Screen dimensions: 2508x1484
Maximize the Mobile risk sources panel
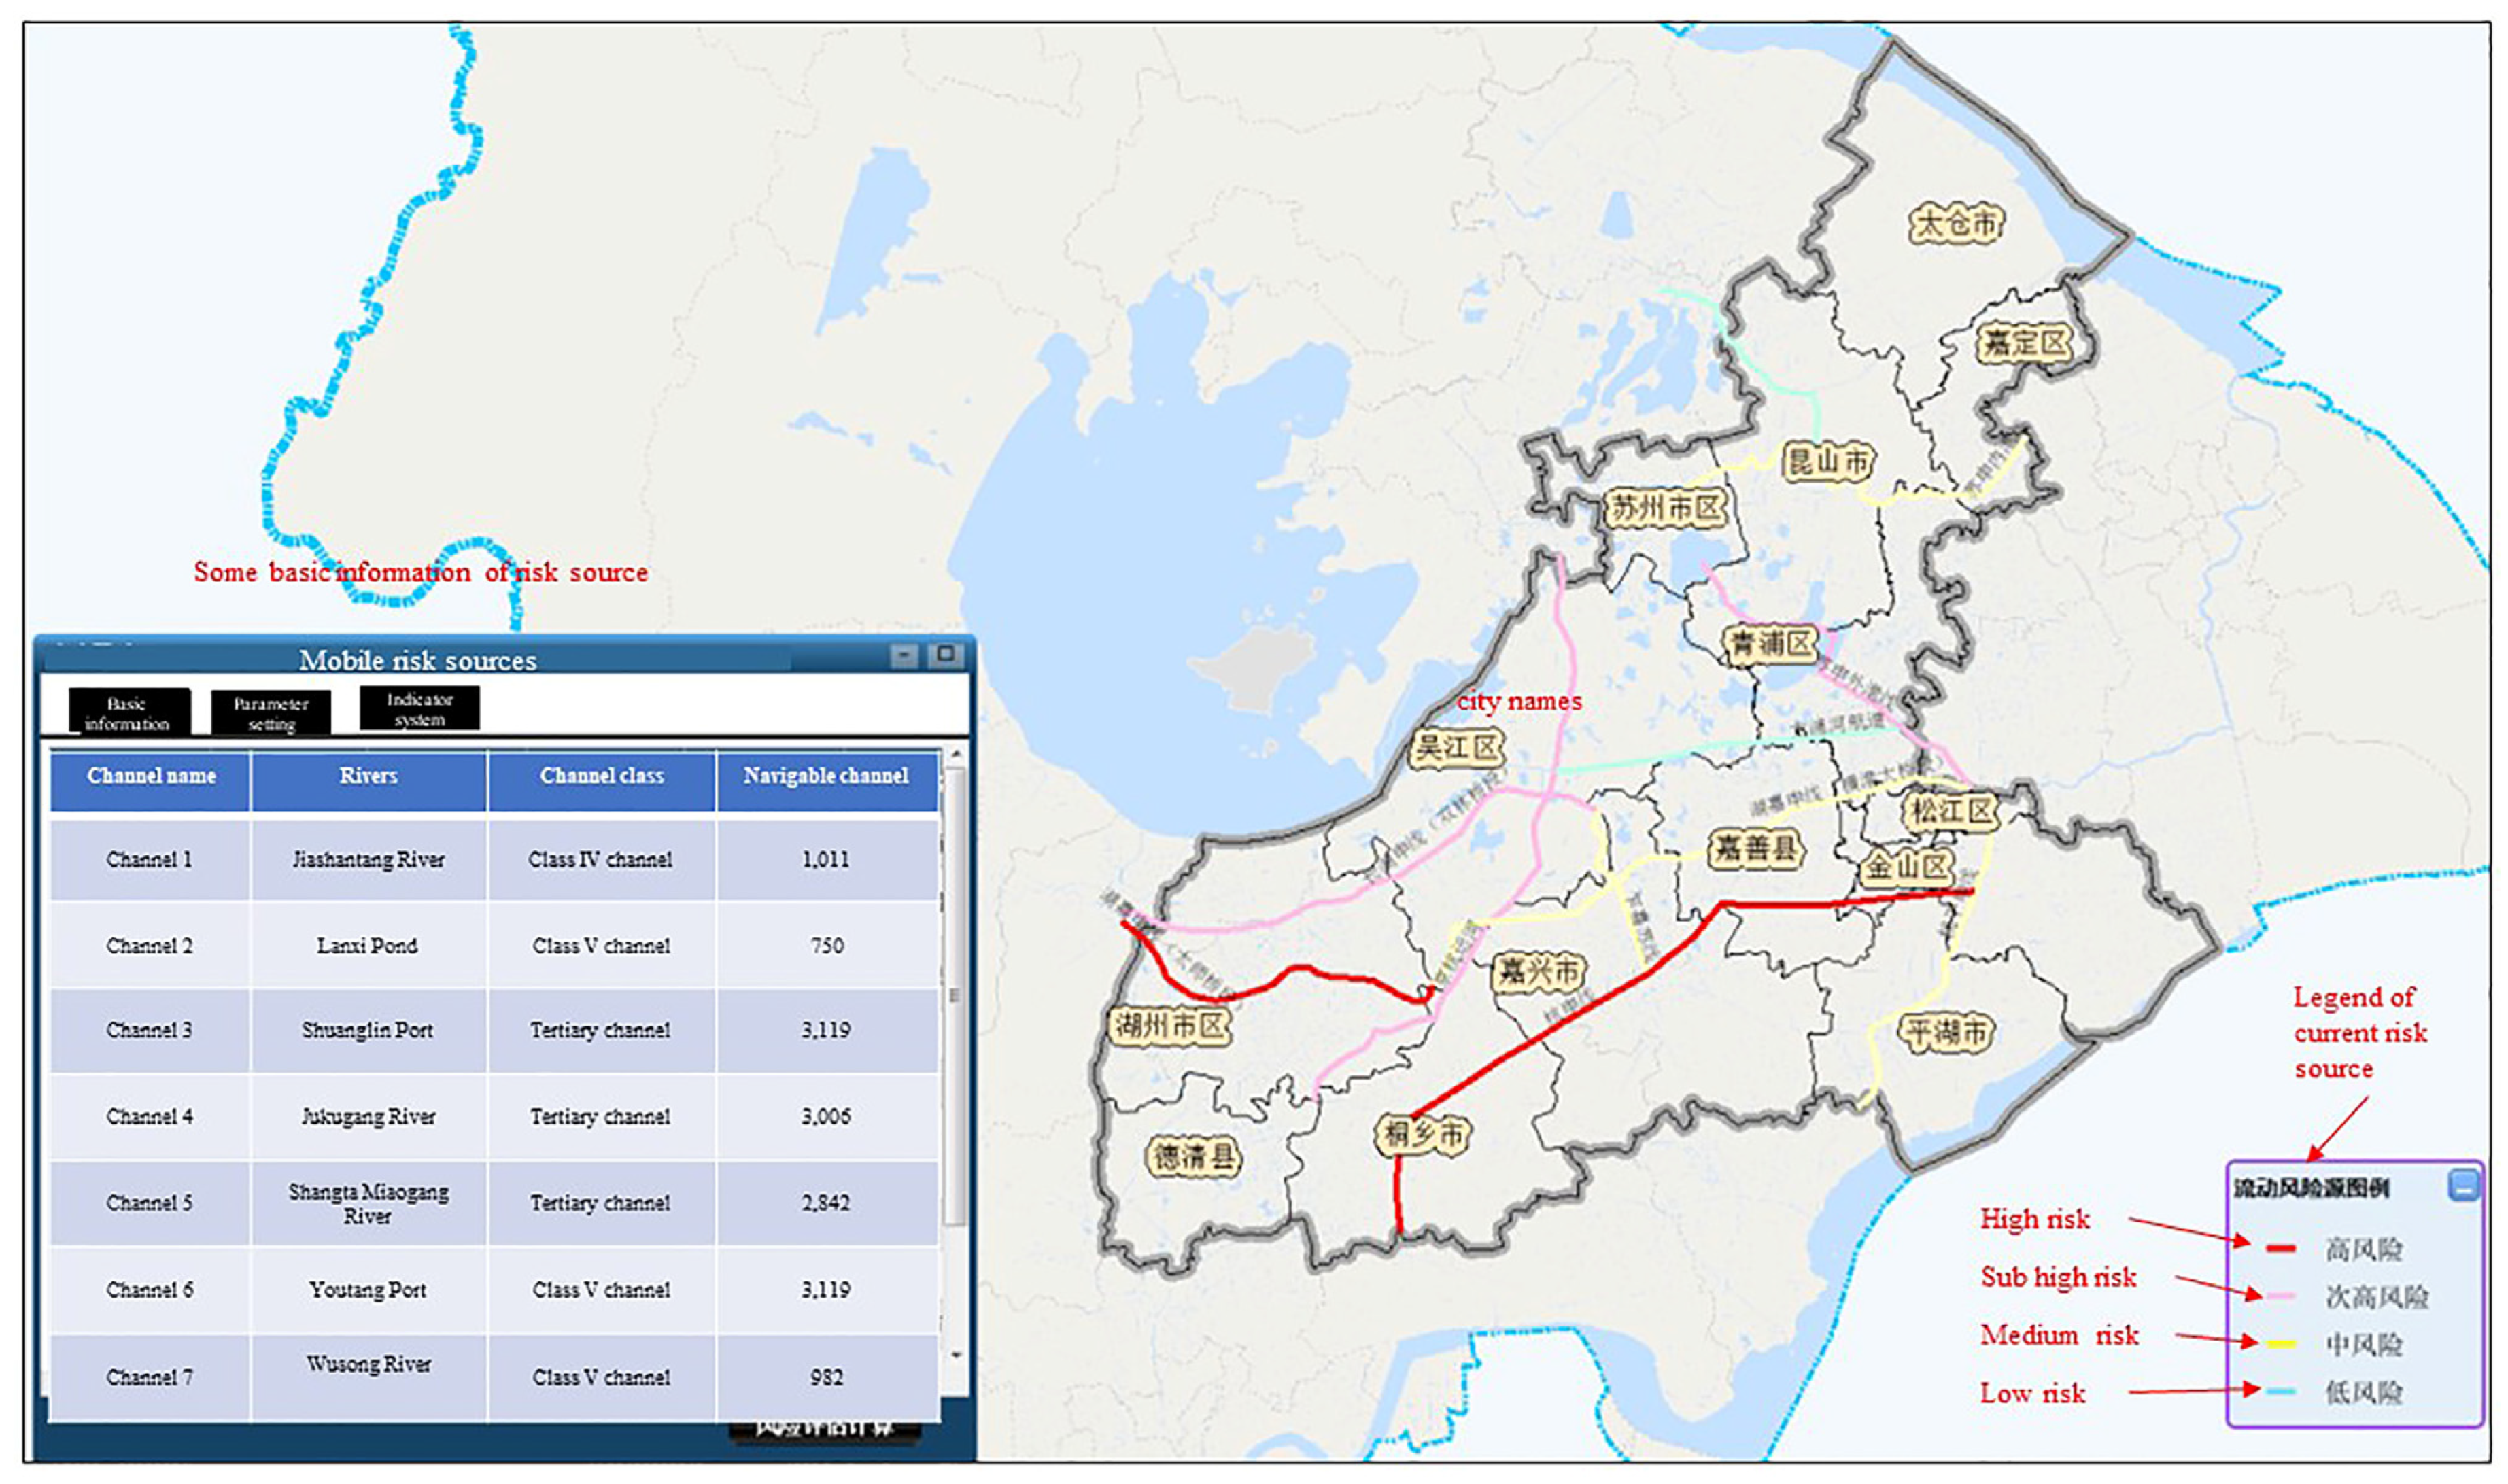click(x=944, y=656)
